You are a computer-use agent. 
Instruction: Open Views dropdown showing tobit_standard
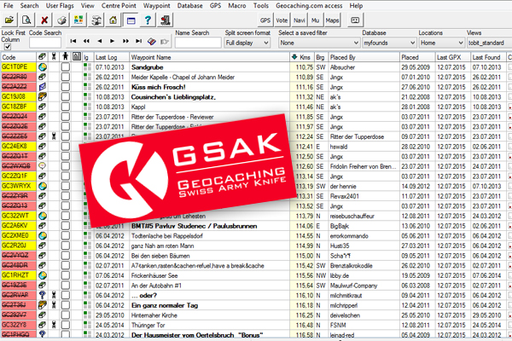click(489, 43)
